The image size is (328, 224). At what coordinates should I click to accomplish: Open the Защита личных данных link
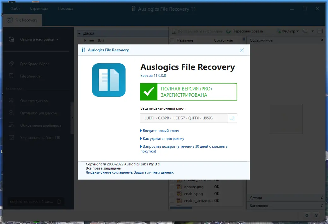point(154,172)
